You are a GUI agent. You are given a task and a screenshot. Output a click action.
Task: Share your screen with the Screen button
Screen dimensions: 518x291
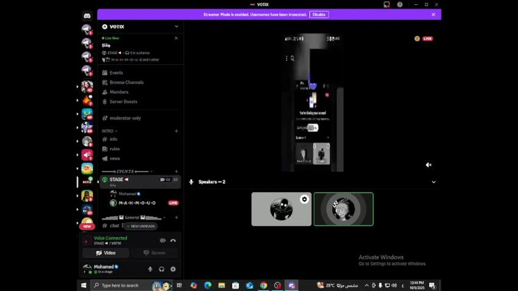point(154,253)
